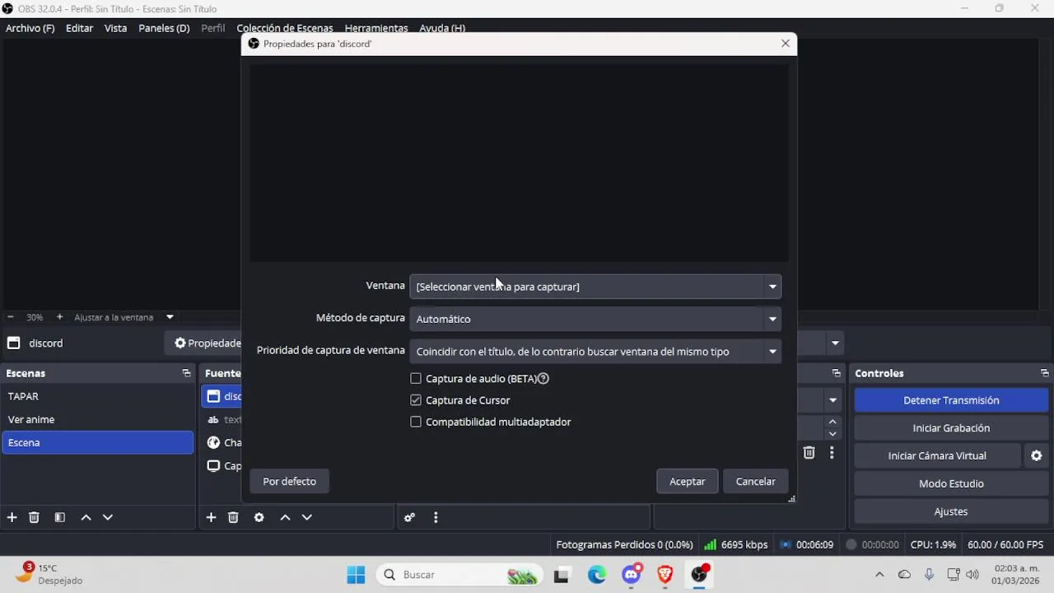Screen dimensions: 1054x593
Task: Zoom out preview with minus icon
Action: click(10, 317)
